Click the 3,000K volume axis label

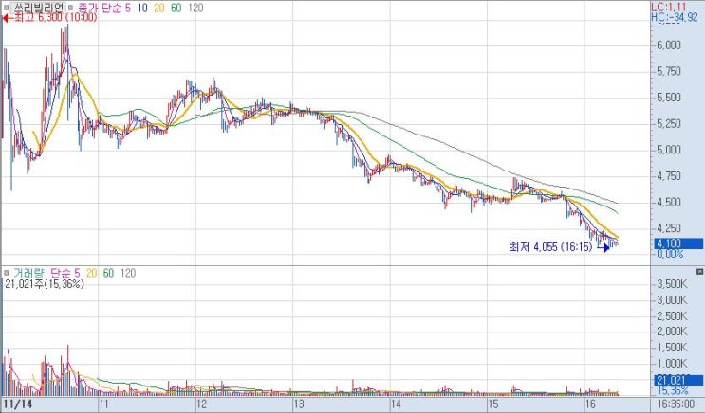672,299
